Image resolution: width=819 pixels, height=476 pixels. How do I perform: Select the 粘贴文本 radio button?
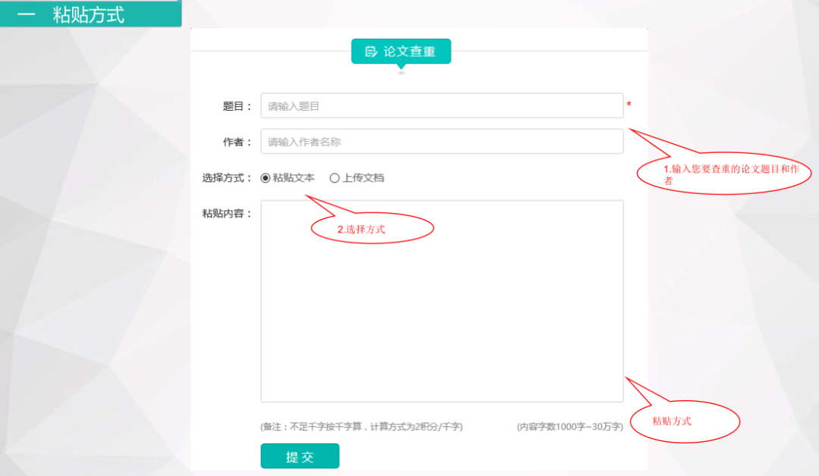coord(265,178)
